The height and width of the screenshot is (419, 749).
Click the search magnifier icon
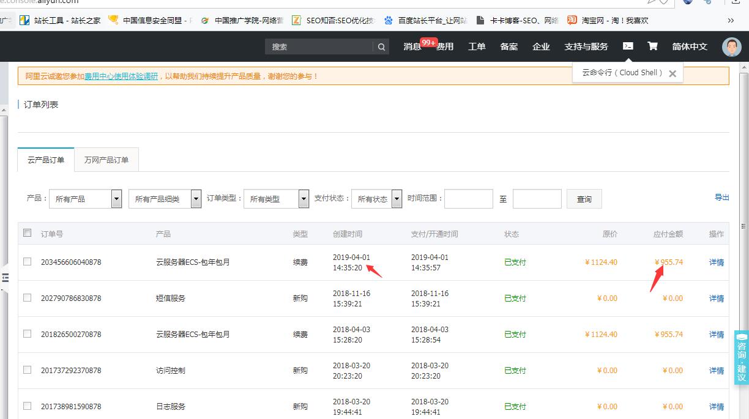click(381, 46)
